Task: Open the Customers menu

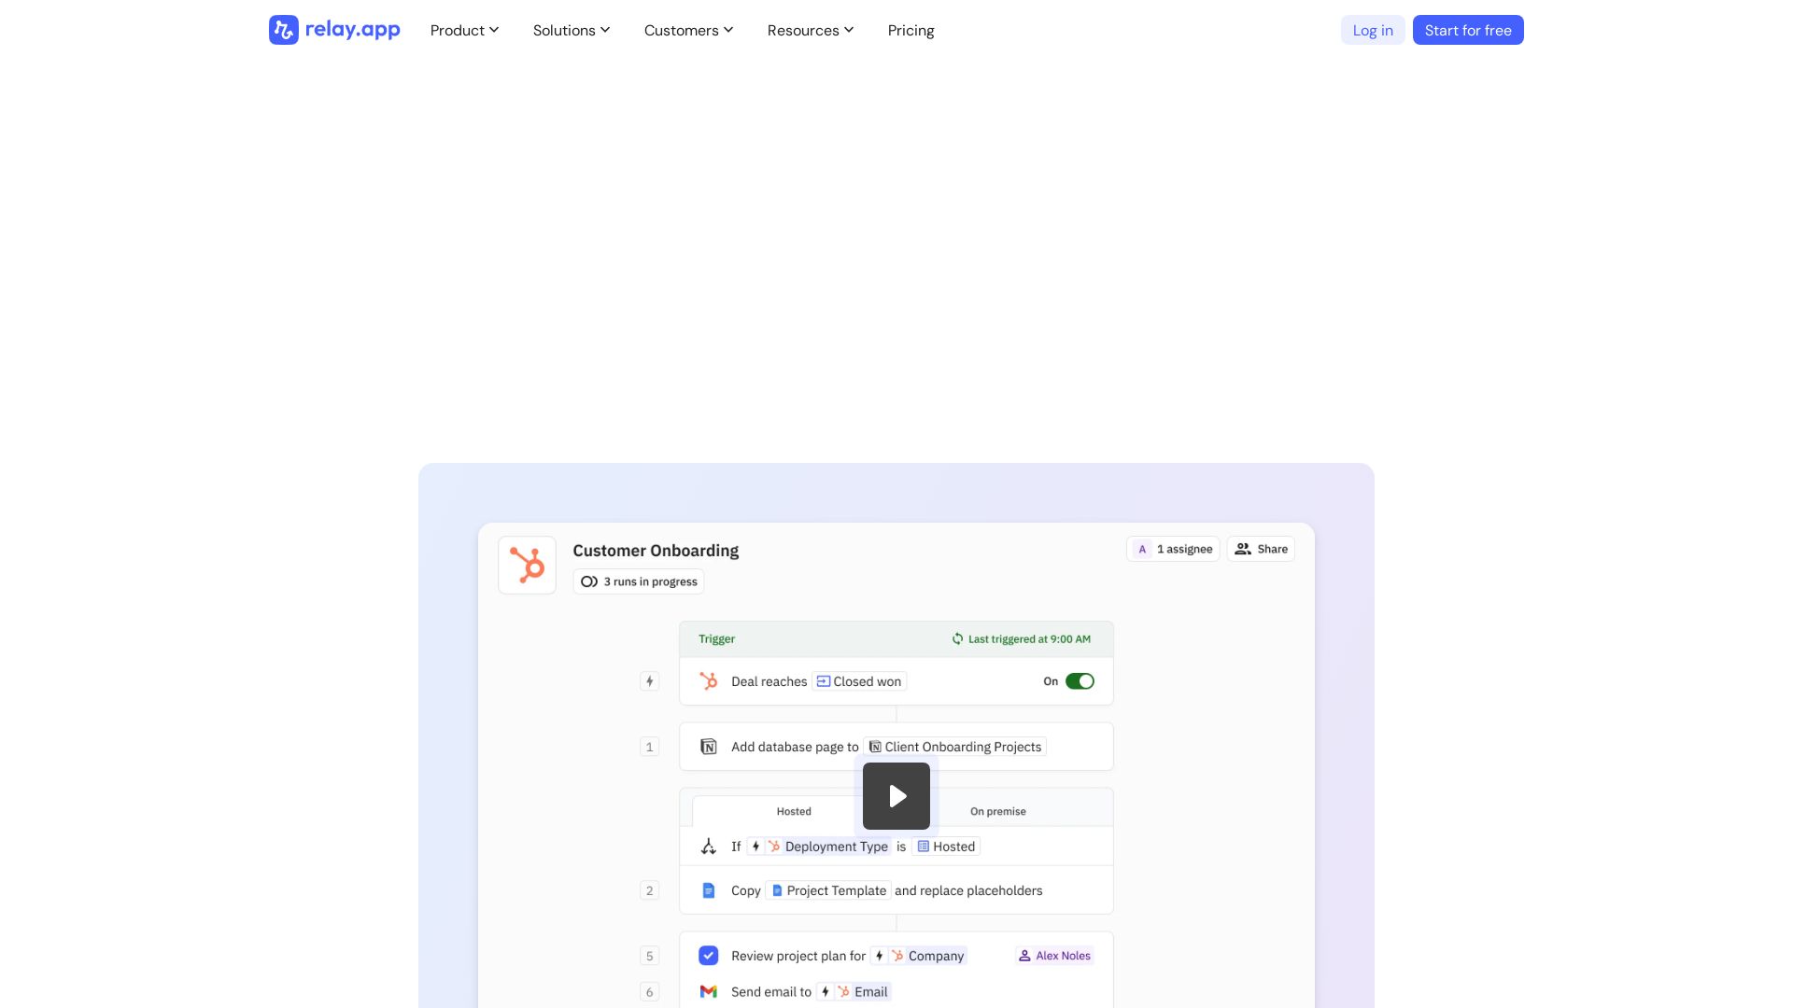Action: (688, 30)
